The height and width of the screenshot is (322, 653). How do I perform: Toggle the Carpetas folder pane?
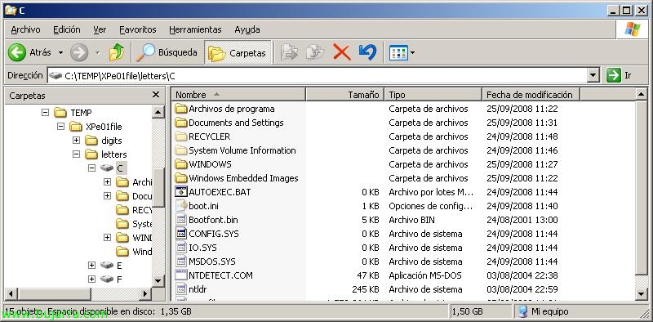coord(238,52)
